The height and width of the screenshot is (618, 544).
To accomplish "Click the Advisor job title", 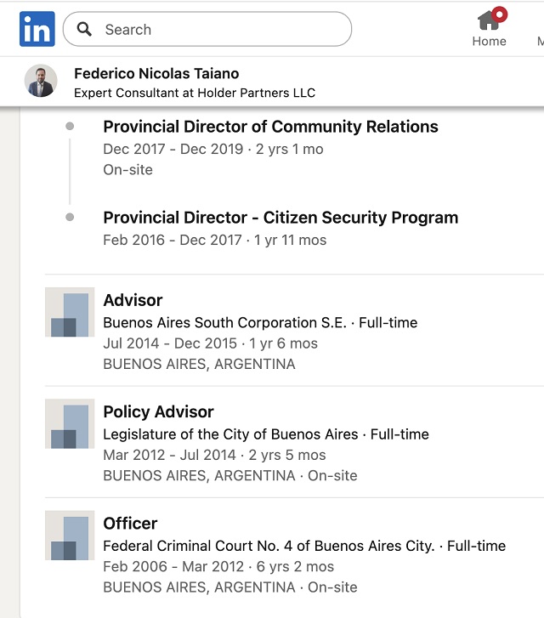I will 133,300.
